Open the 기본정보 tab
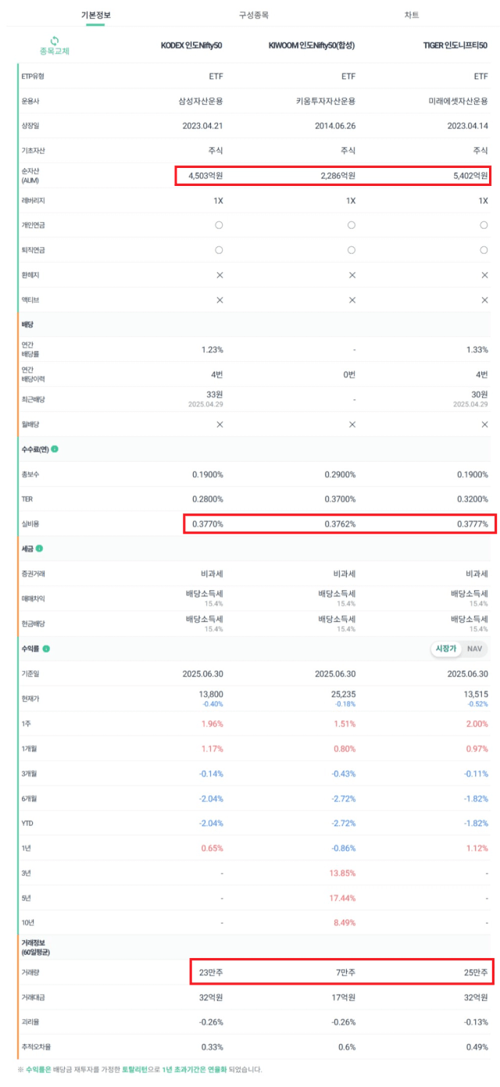 [95, 15]
